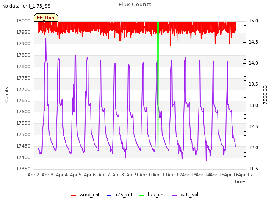Click the Apr 17 x-axis tick label
Screen dimensions: 271x203
click(x=246, y=175)
